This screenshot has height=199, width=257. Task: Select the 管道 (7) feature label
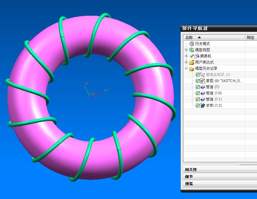212,87
